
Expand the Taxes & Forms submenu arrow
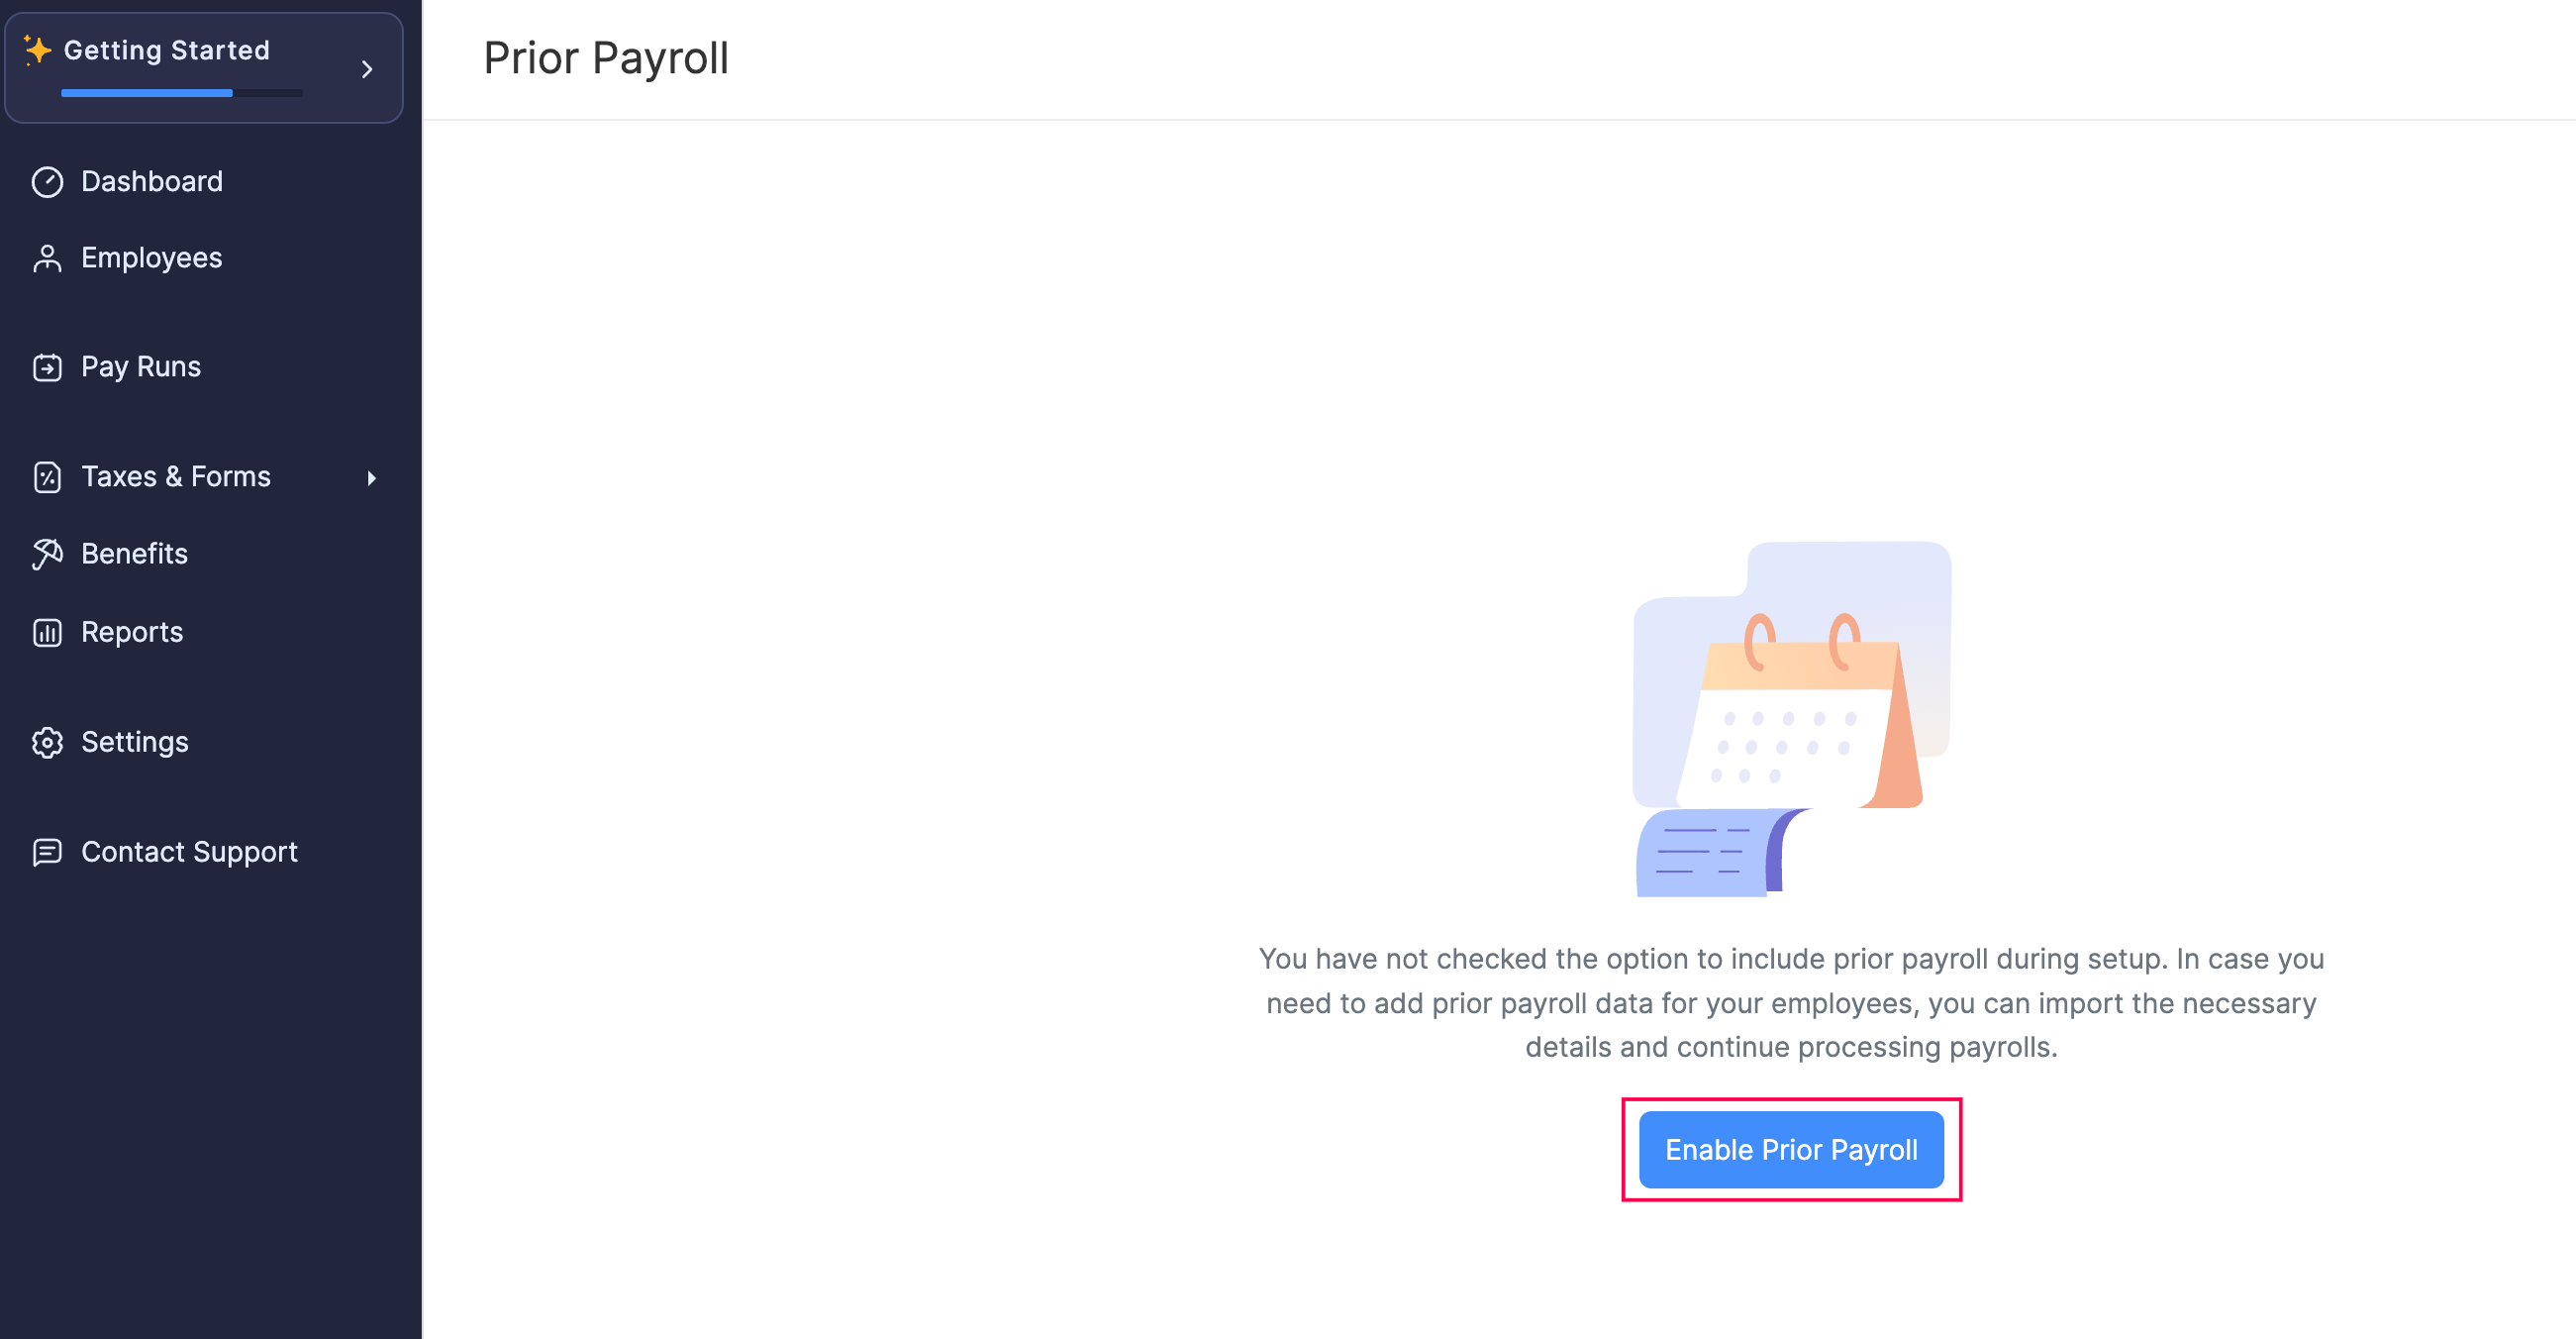371,477
